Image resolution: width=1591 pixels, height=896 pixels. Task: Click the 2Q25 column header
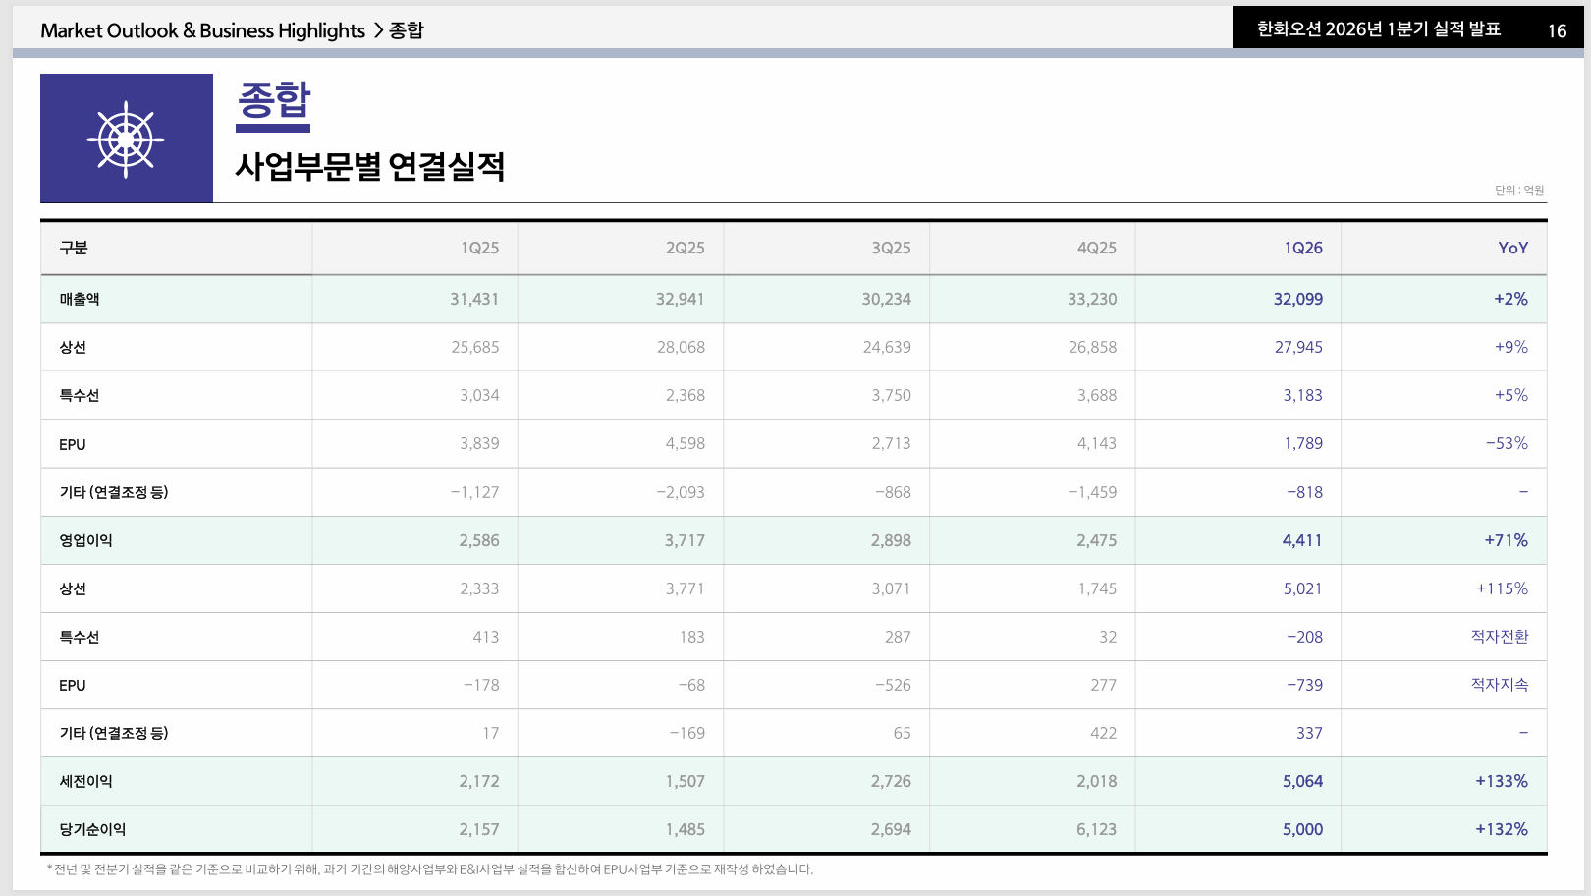[x=686, y=248]
